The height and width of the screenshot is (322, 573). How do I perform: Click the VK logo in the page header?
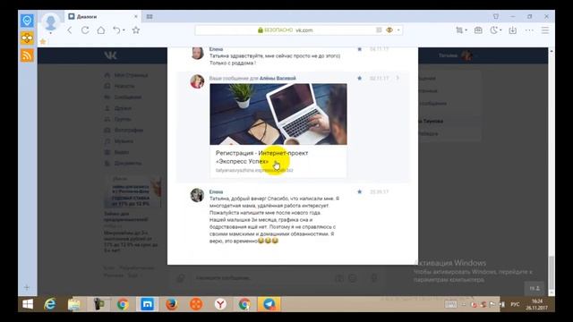point(110,55)
